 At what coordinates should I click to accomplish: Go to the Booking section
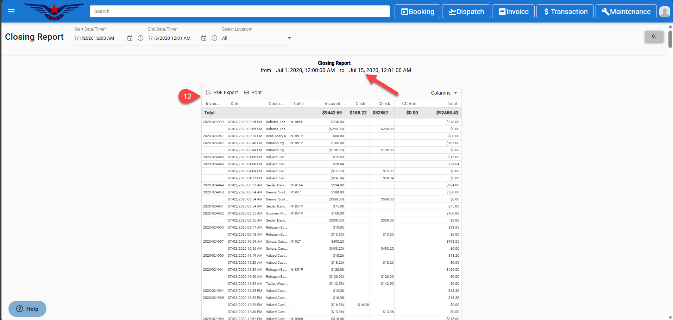(x=417, y=12)
